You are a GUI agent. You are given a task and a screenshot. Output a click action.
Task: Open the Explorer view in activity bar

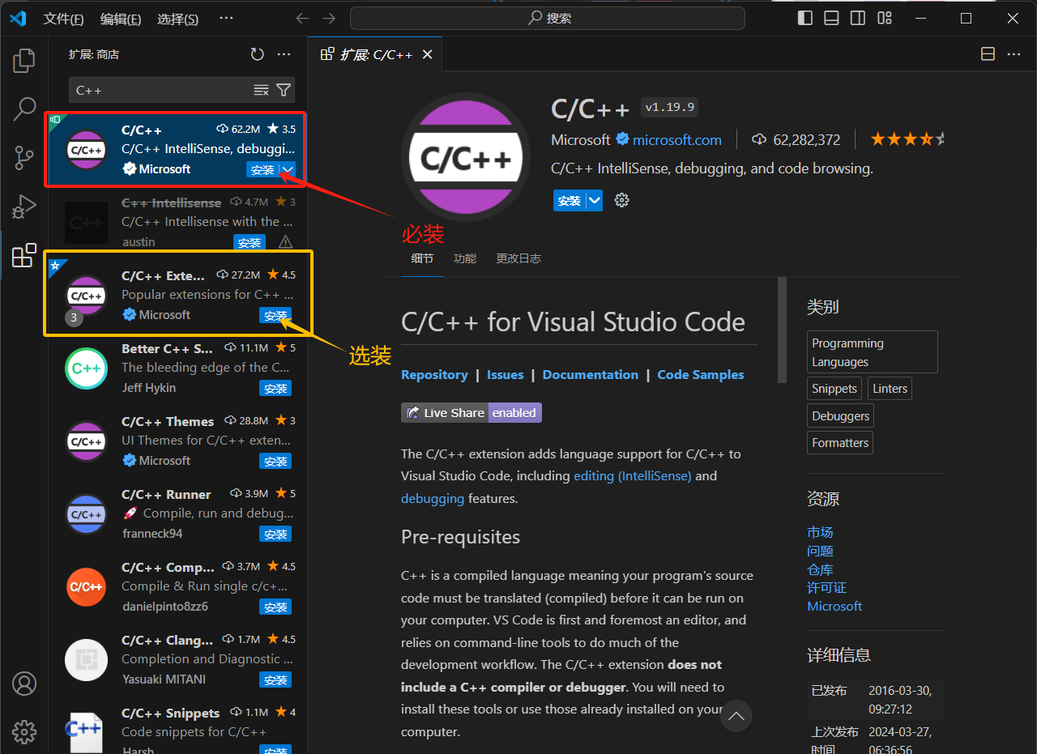pyautogui.click(x=24, y=60)
